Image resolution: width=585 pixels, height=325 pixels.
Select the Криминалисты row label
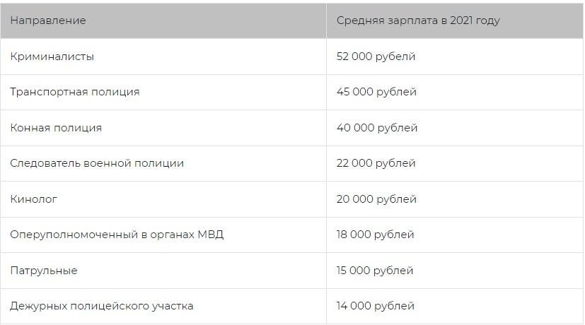point(52,57)
